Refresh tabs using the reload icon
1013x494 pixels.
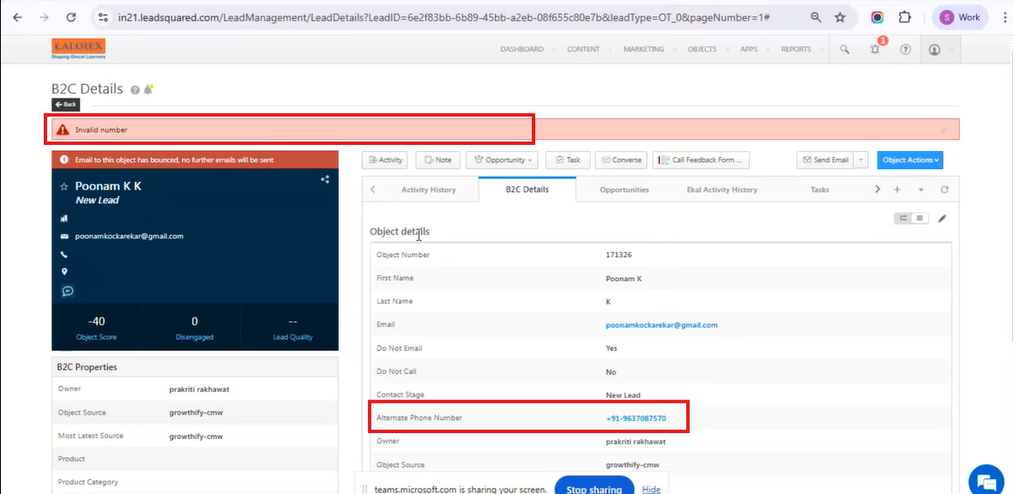click(x=944, y=190)
